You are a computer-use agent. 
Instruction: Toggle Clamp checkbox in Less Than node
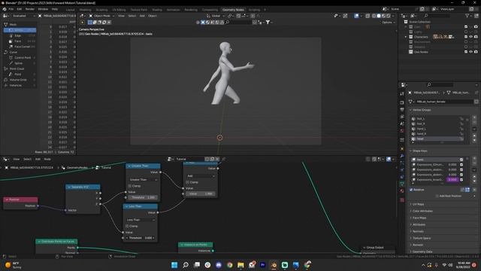[x=127, y=226]
